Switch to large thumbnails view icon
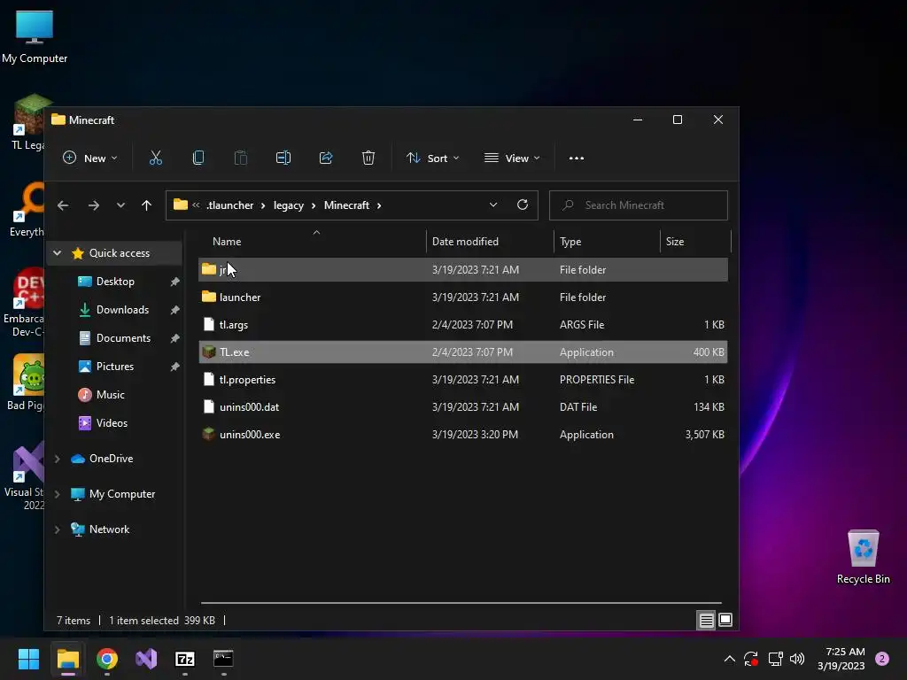Viewport: 907px width, 680px height. pyautogui.click(x=725, y=621)
